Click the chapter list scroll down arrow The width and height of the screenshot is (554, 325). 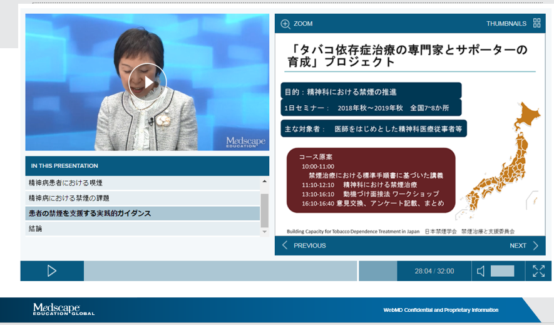(x=264, y=232)
